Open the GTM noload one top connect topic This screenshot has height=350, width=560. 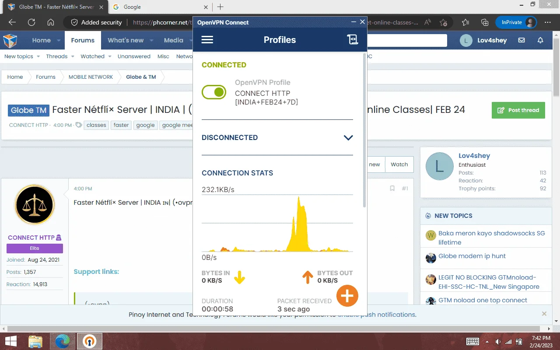coord(483,300)
